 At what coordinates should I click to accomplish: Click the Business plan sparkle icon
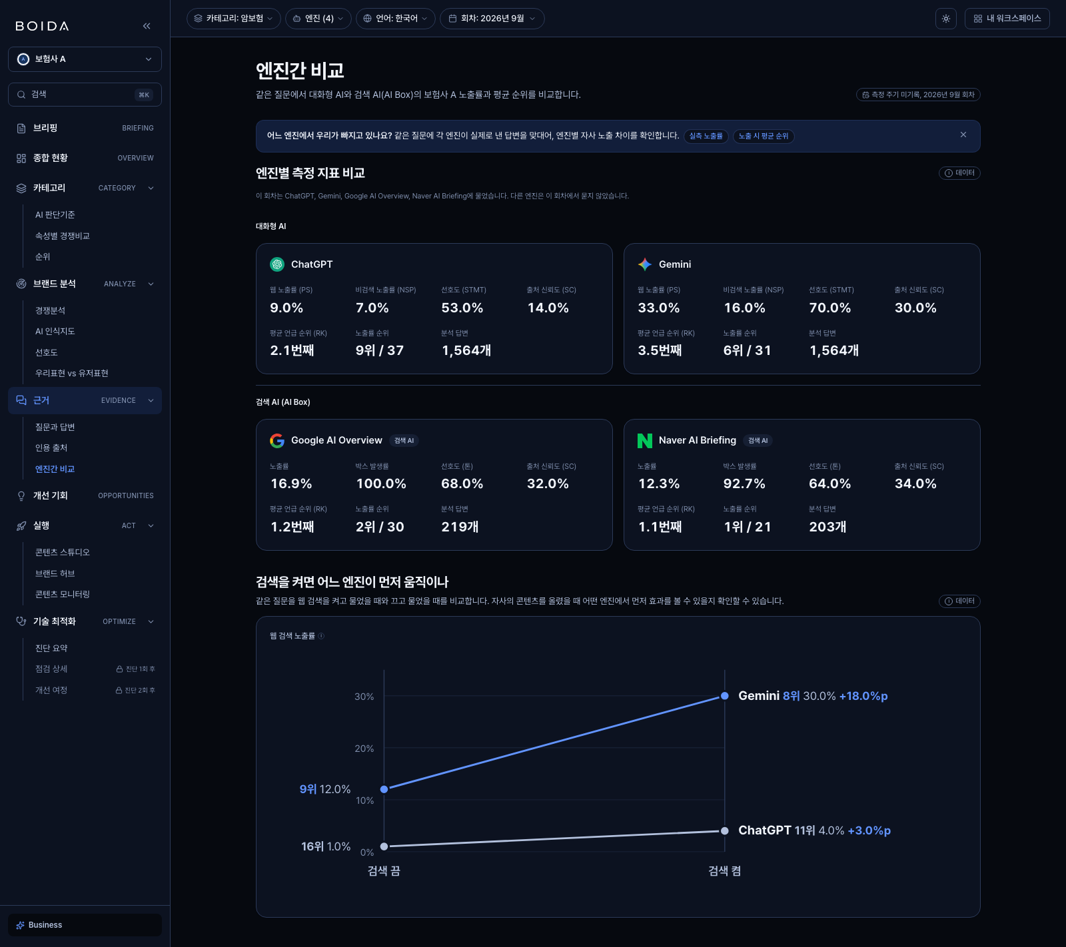[20, 925]
